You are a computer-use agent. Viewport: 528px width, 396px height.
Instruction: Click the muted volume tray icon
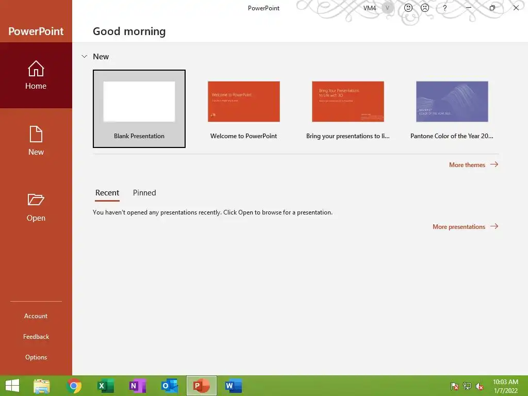[480, 386]
